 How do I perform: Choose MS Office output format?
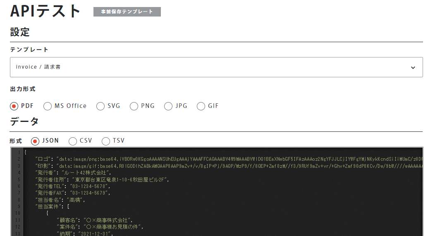click(x=48, y=106)
